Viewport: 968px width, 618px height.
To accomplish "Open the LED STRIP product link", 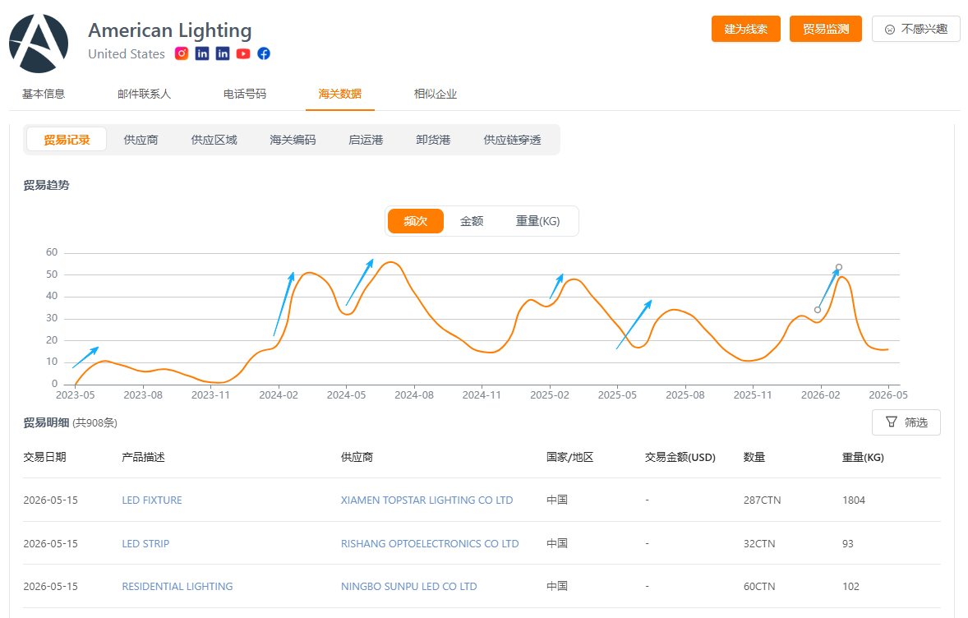I will pyautogui.click(x=145, y=544).
